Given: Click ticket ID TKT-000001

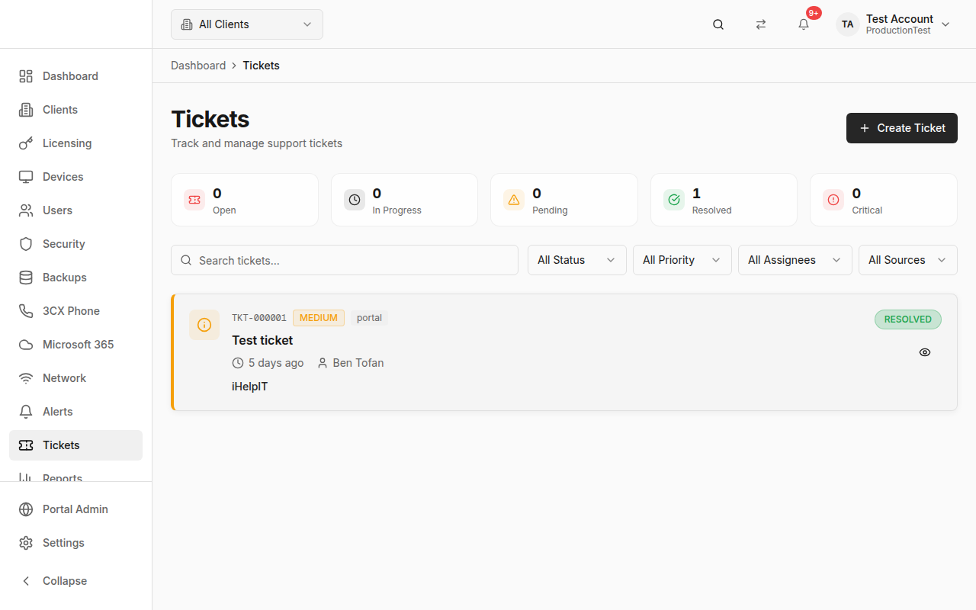Looking at the screenshot, I should click(259, 318).
